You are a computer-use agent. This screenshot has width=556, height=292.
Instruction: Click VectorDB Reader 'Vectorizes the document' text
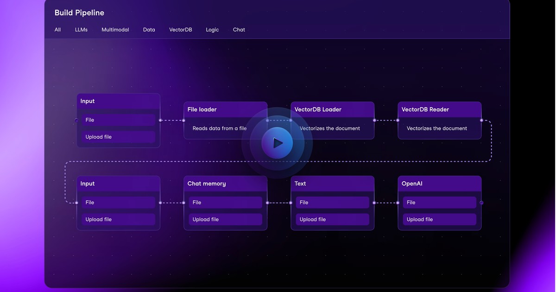(x=437, y=128)
